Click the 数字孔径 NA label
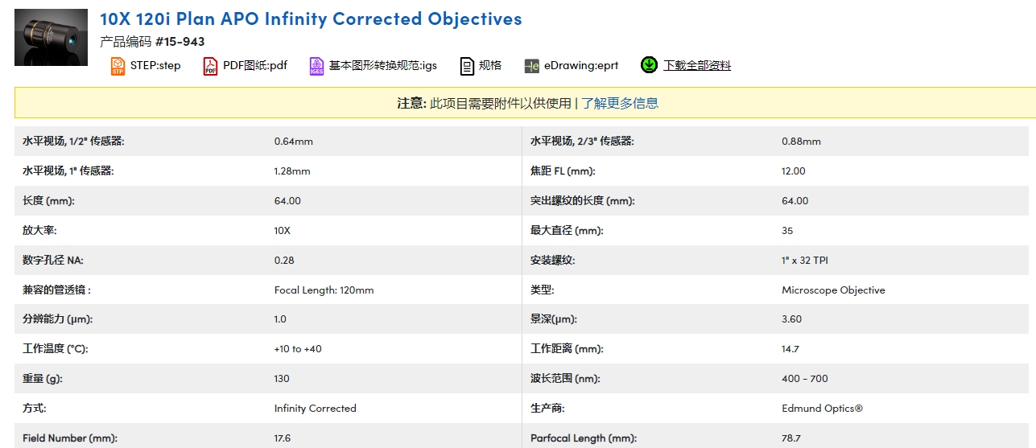This screenshot has height=448, width=1036. pos(53,261)
